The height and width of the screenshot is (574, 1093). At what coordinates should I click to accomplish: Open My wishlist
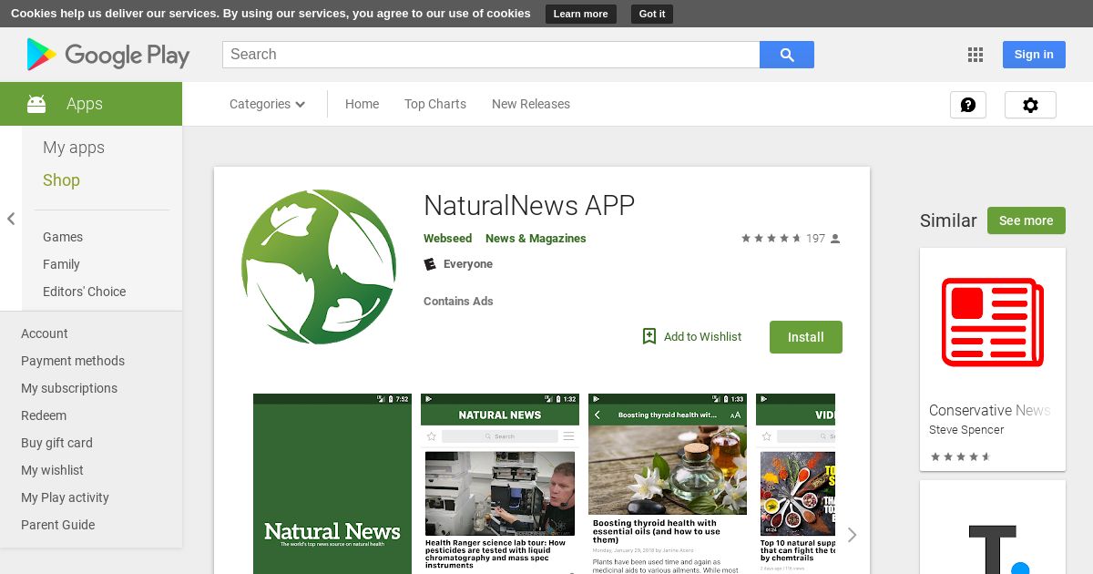pyautogui.click(x=52, y=470)
